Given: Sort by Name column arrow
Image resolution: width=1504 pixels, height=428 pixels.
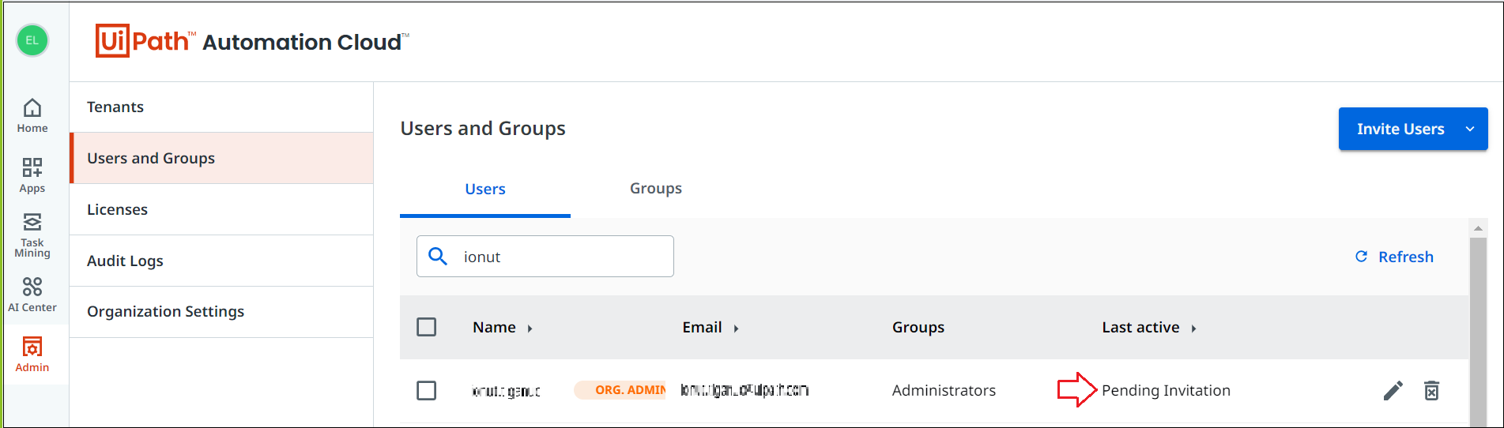Looking at the screenshot, I should (530, 329).
